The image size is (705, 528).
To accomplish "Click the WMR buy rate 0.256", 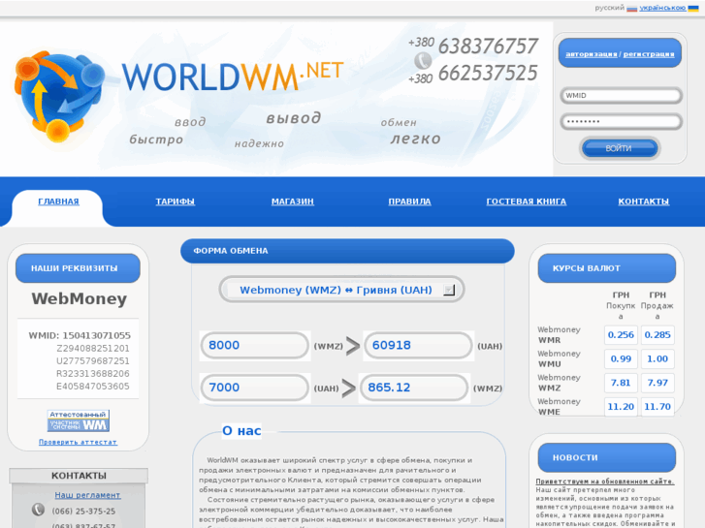I will [x=621, y=335].
